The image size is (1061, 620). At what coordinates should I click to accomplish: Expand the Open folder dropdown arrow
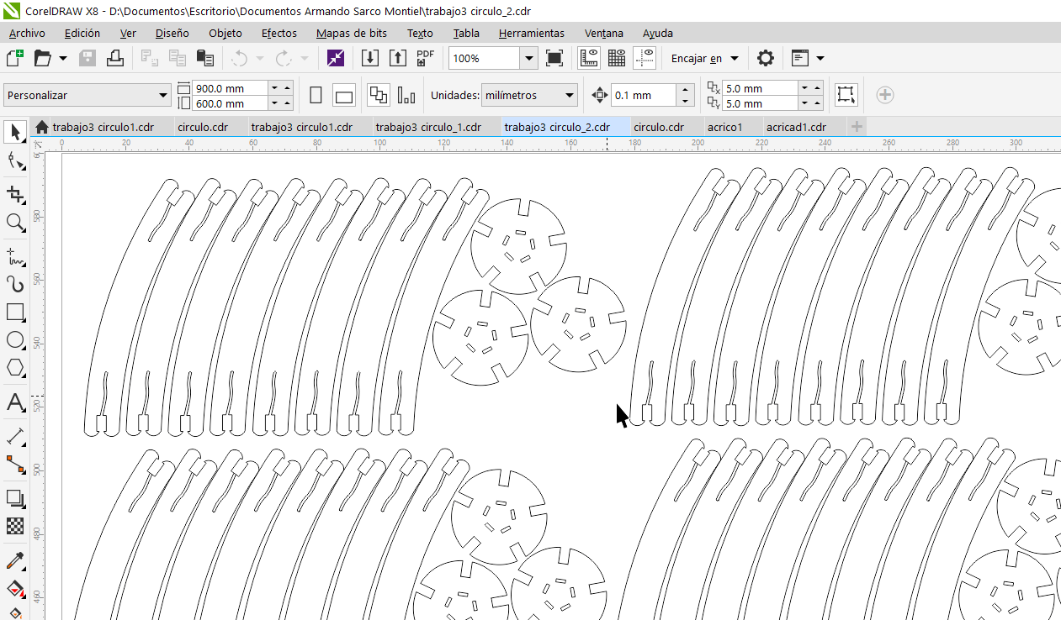coord(63,58)
